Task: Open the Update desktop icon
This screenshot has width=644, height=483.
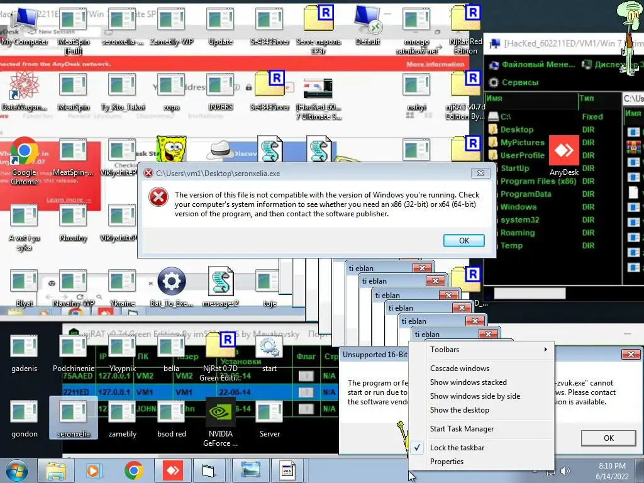Action: tap(221, 26)
